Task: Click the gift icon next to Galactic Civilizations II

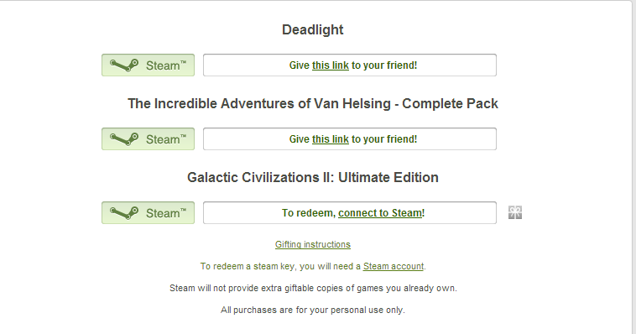Action: (515, 212)
